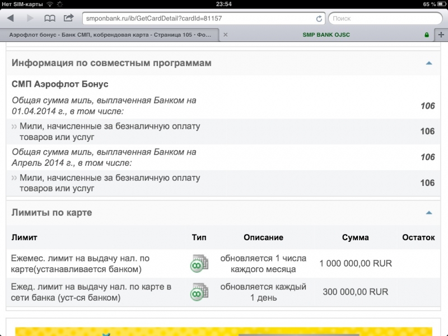Tap the share icon in the toolbar
This screenshot has width=448, height=336.
click(x=69, y=18)
